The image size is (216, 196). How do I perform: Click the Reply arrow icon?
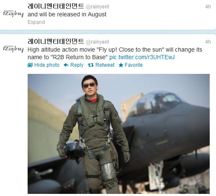[x=66, y=65]
